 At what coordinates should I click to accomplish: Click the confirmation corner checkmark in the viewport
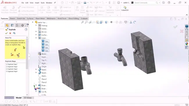pos(175,27)
